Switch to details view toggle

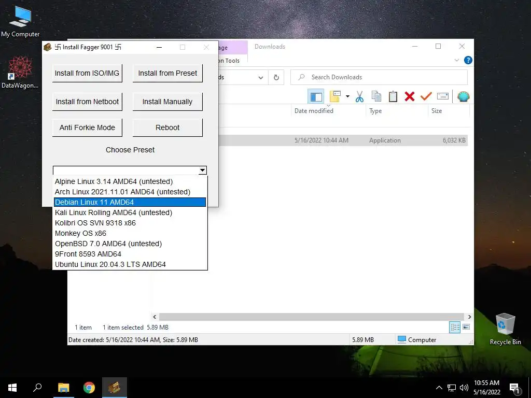coord(455,328)
